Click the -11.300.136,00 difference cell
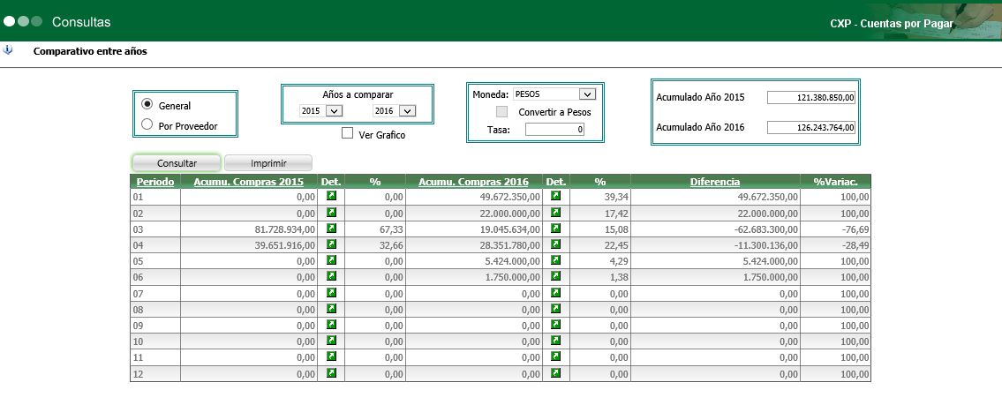 [715, 244]
